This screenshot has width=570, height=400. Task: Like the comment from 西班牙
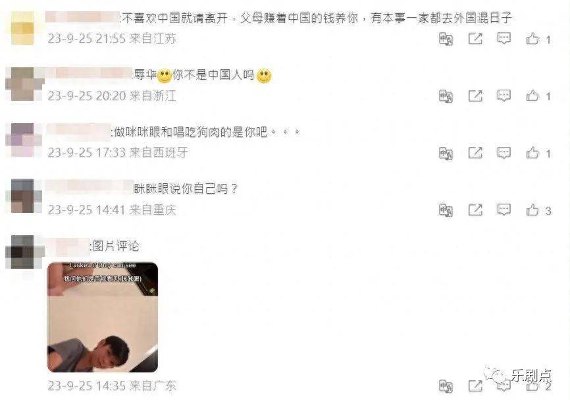[x=532, y=153]
